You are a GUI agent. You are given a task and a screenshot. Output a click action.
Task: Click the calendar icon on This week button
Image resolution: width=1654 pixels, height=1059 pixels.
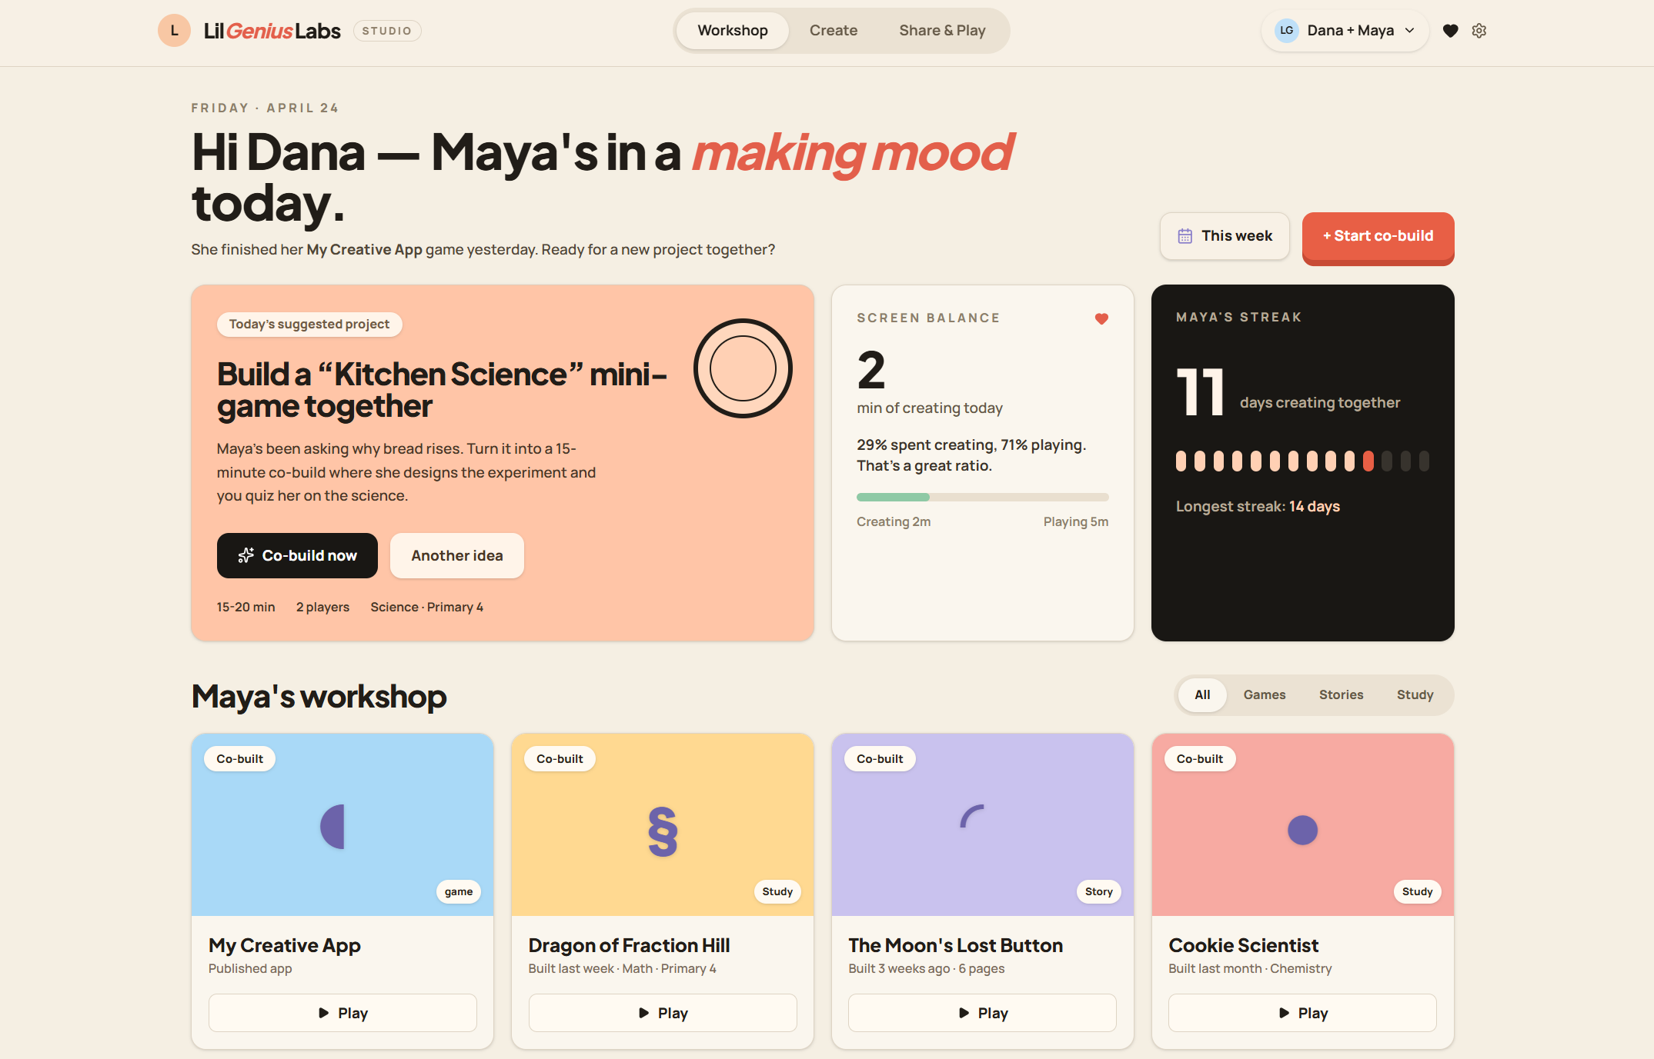click(1185, 235)
